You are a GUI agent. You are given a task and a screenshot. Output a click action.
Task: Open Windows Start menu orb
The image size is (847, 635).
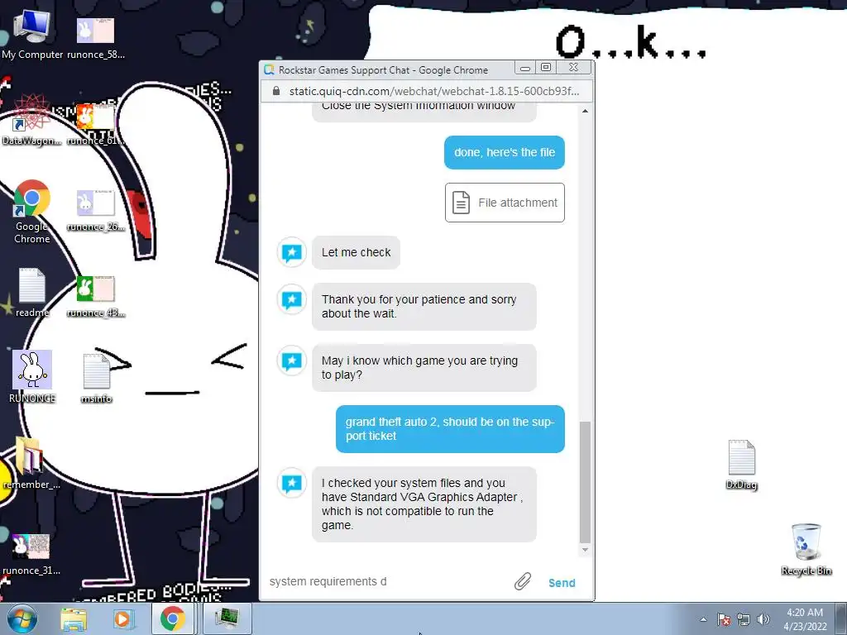click(x=22, y=618)
